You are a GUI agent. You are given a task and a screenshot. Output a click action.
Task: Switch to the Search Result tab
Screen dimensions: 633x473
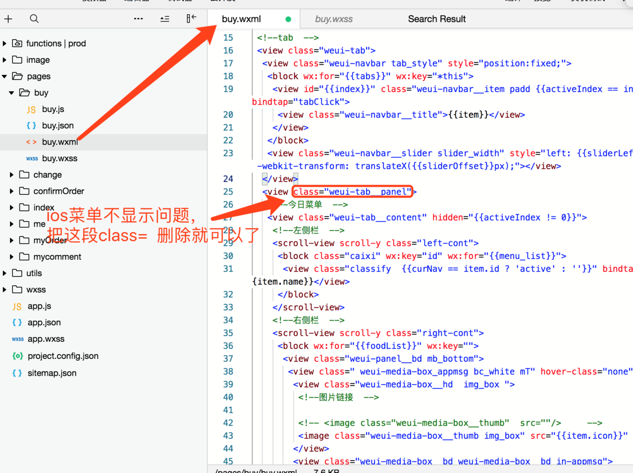pyautogui.click(x=437, y=19)
